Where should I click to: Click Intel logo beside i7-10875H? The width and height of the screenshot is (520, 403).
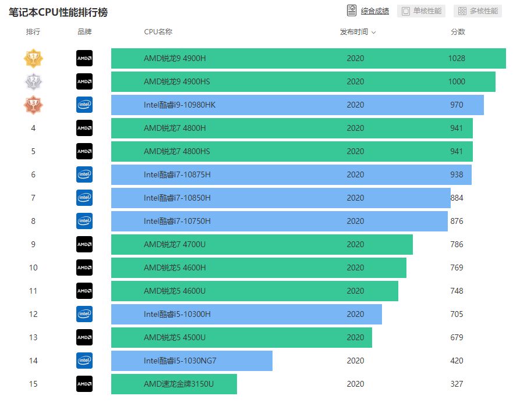click(x=84, y=174)
